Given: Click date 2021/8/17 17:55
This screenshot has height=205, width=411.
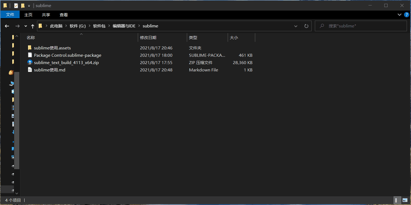Looking at the screenshot, I should (156, 62).
